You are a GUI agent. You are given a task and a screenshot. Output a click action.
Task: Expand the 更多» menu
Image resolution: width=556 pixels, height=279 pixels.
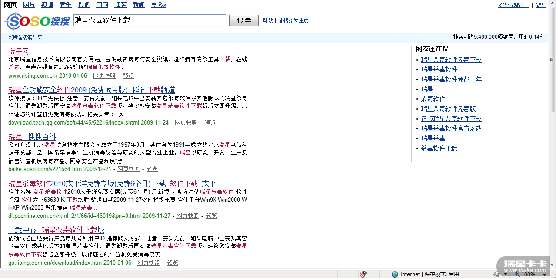(x=159, y=5)
